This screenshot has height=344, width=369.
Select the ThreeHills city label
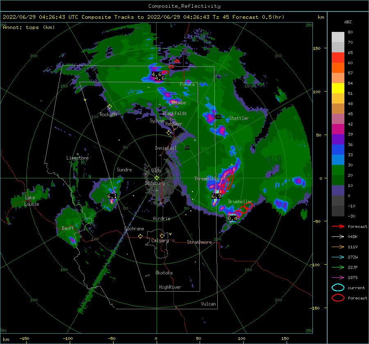pos(206,179)
